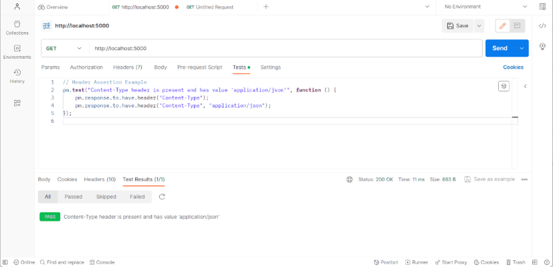Click the request title http://localhost:5000
The image size is (553, 267).
click(x=82, y=26)
